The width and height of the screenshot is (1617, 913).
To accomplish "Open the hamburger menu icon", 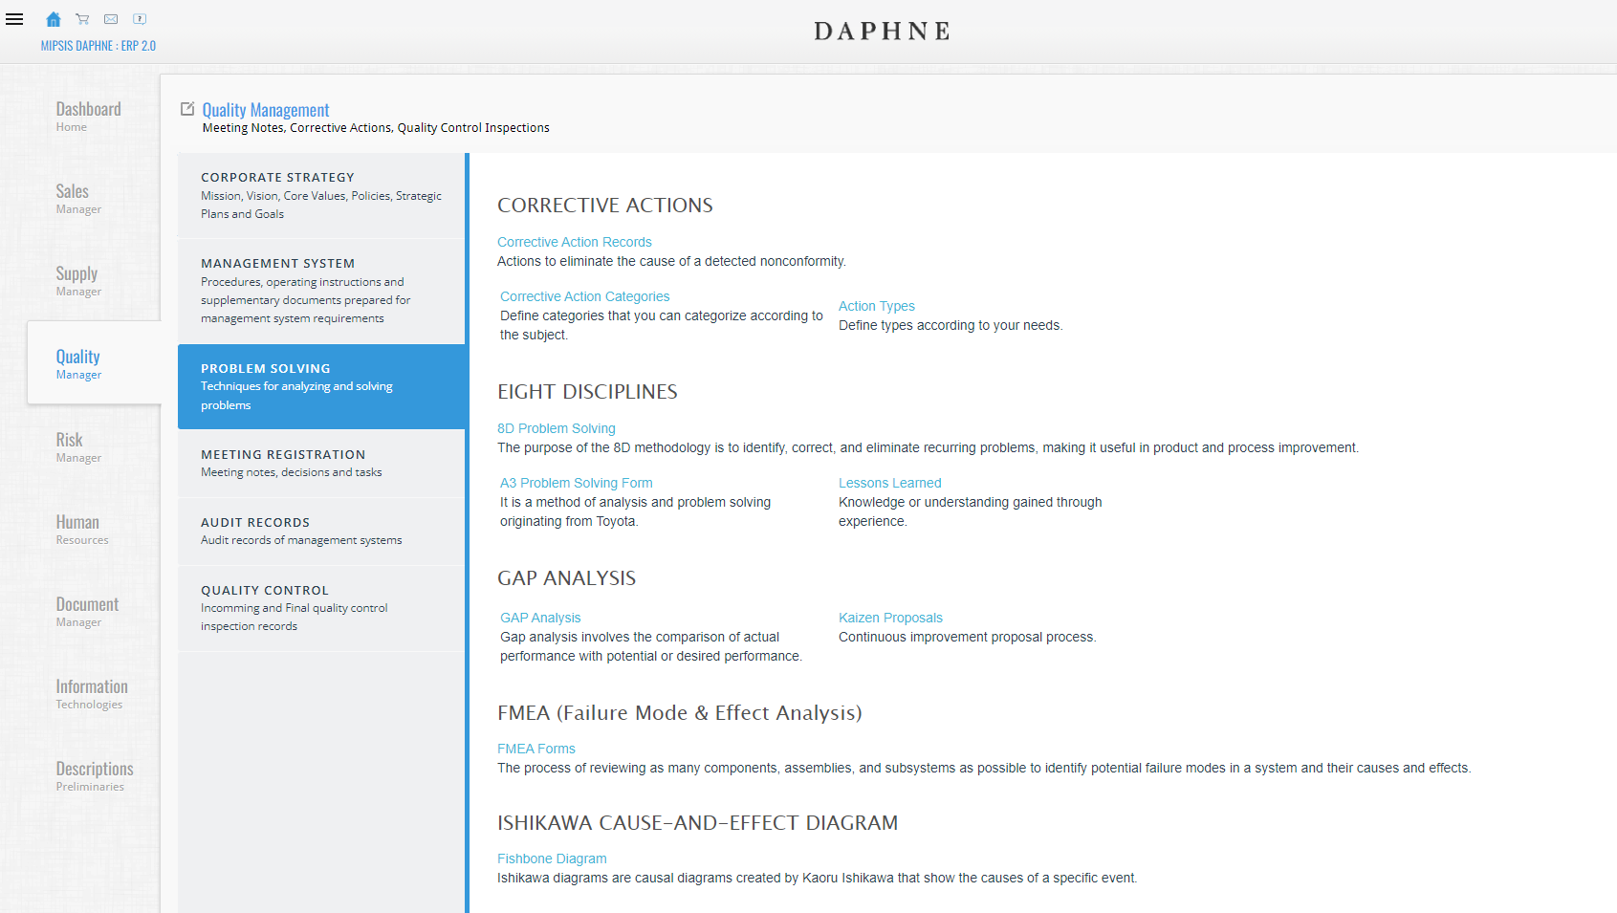I will point(14,19).
